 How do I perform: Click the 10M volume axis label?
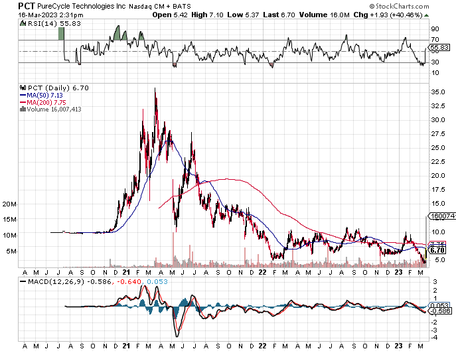(9, 236)
